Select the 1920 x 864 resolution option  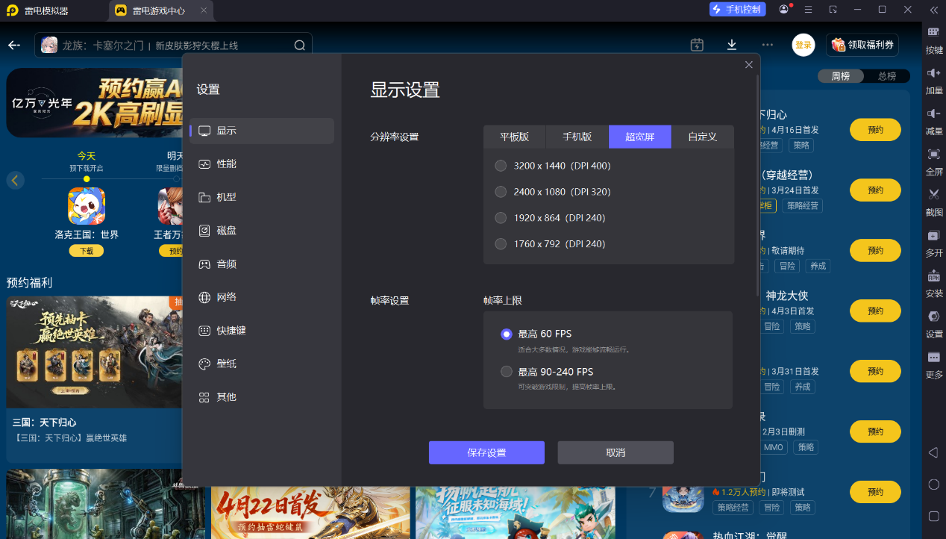coord(501,218)
